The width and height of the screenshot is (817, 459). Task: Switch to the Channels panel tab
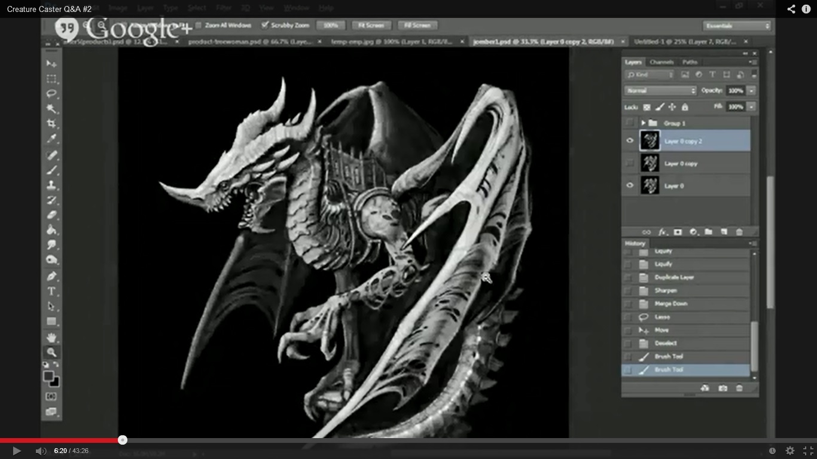click(661, 62)
